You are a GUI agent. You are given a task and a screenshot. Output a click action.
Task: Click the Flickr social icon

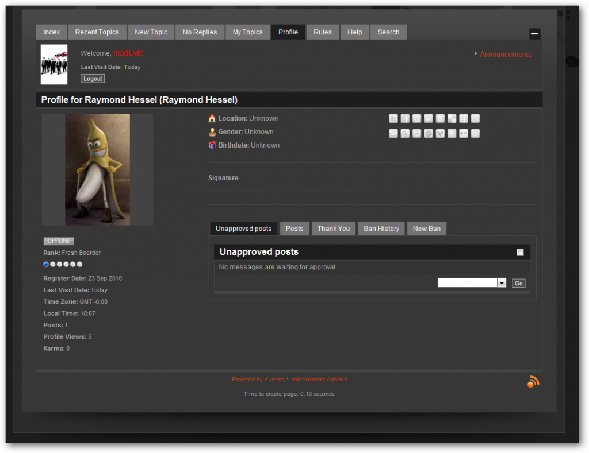(x=463, y=134)
